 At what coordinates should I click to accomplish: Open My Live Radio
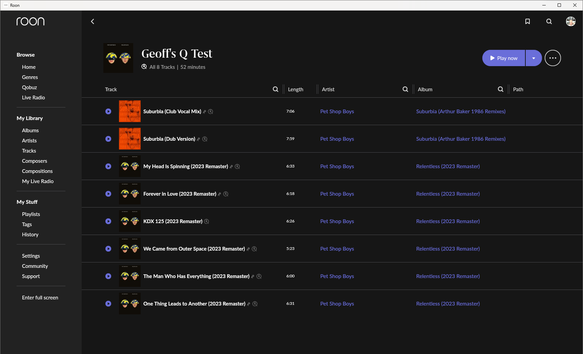[x=38, y=181]
